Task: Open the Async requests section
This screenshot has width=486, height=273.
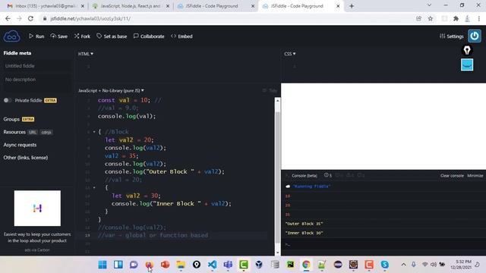Action: coord(20,145)
